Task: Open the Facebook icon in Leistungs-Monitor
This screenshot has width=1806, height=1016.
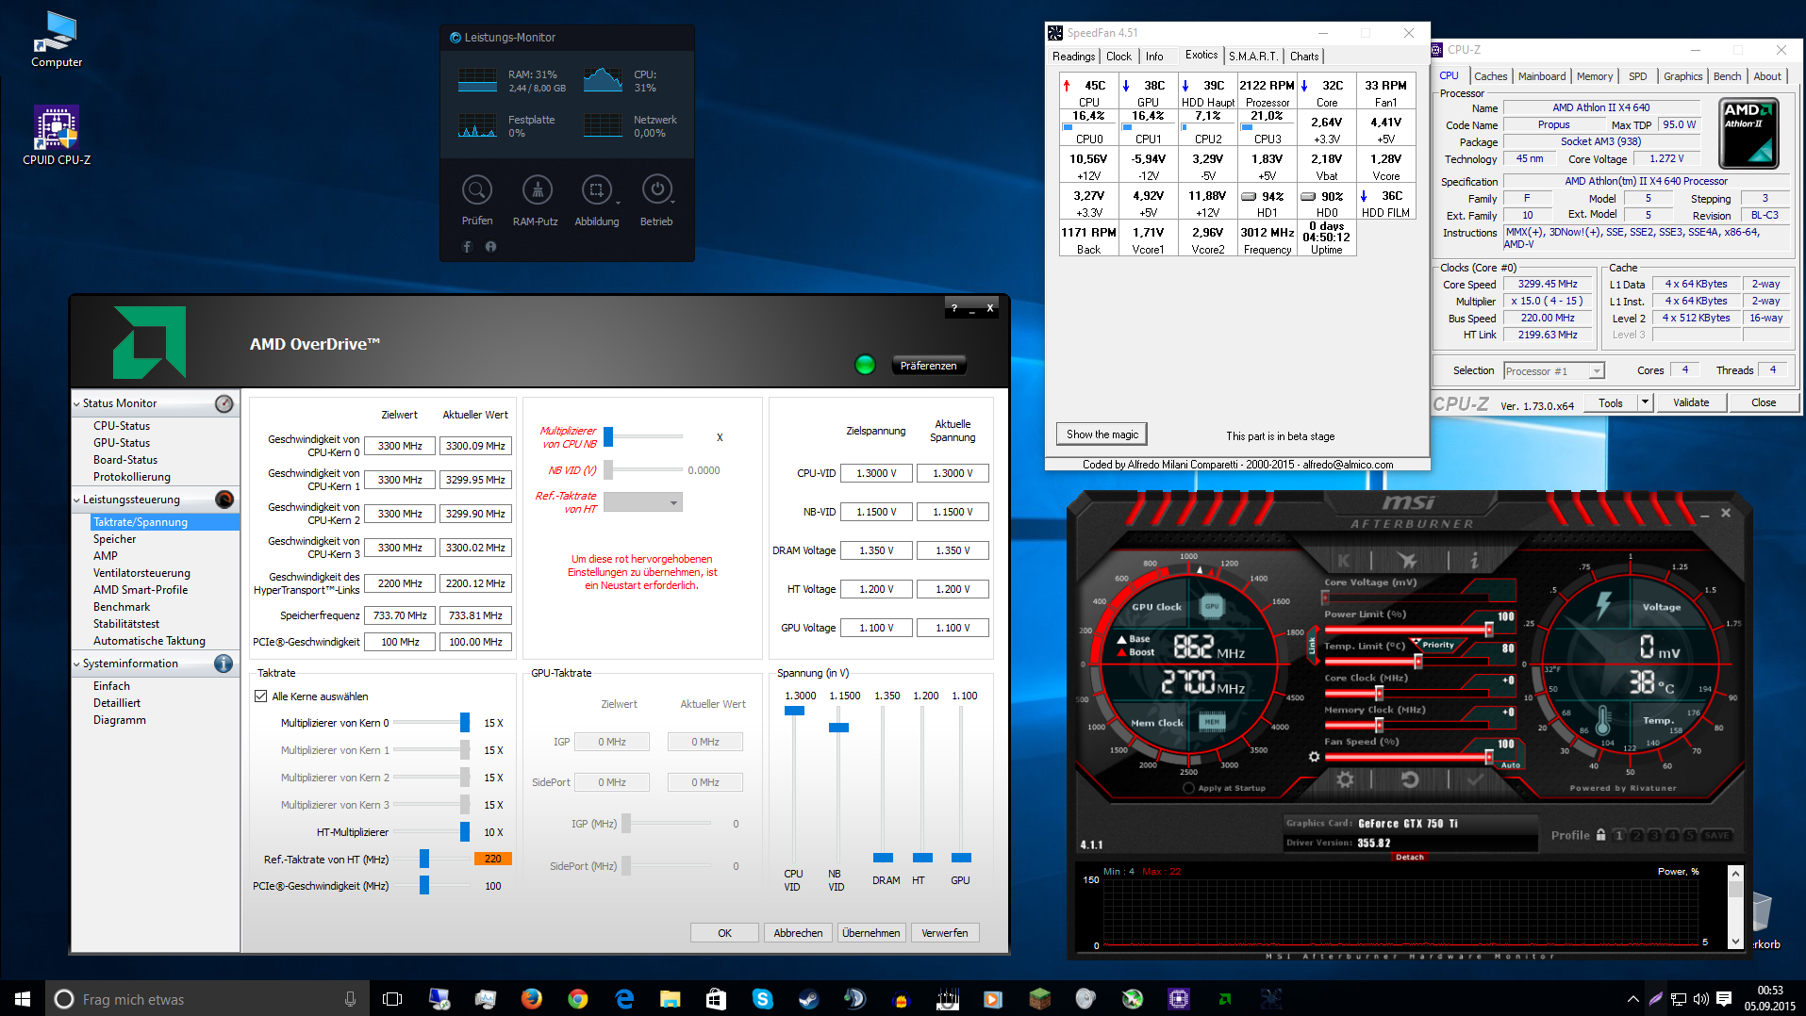Action: pos(467,247)
